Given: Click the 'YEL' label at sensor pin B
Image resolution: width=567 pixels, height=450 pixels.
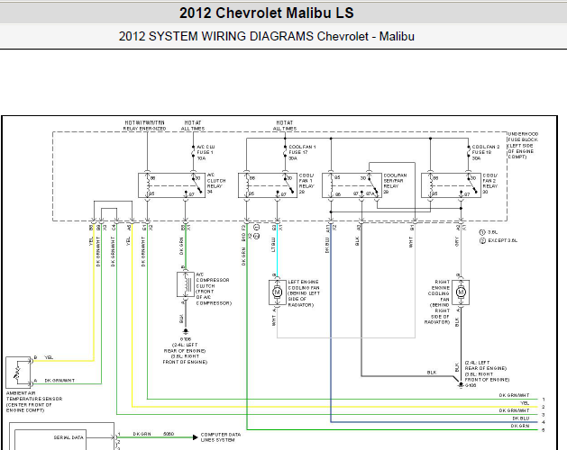Looking at the screenshot, I should (x=49, y=357).
